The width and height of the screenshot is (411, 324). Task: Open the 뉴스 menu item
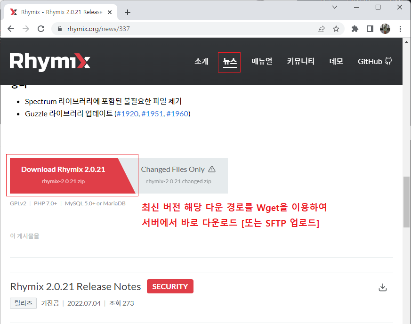230,62
